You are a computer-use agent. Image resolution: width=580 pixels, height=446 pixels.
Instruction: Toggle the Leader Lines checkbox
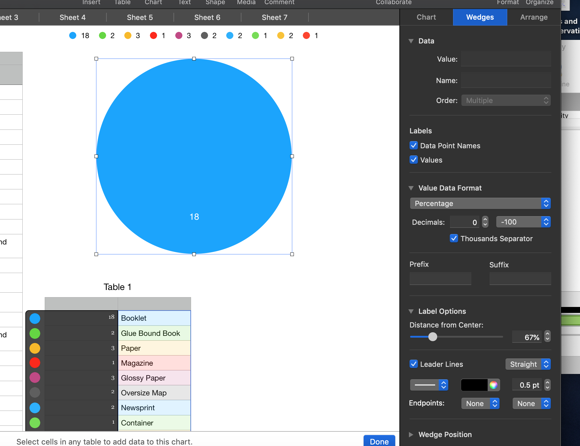414,364
